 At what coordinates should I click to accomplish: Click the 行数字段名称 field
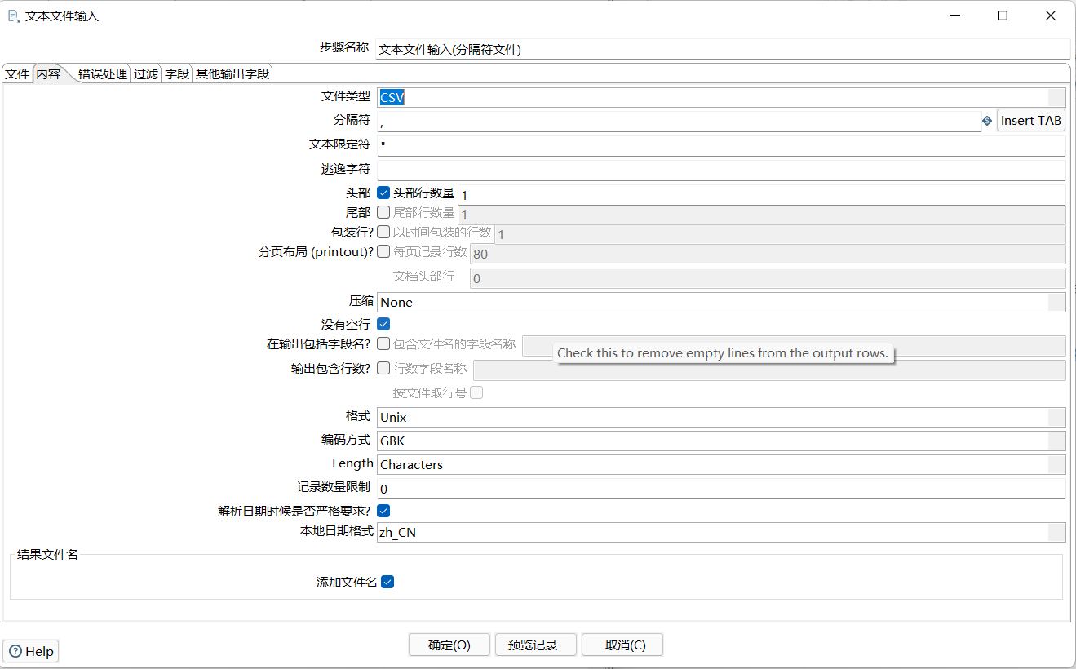[x=769, y=370]
